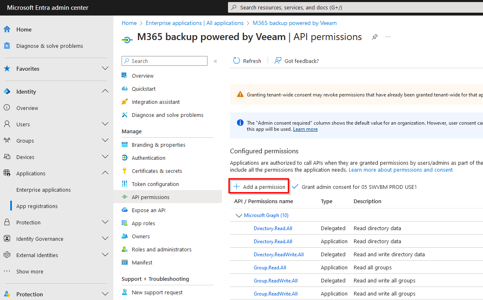
Task: Collapse the Microsoft Graph (10) permissions group
Action: click(239, 215)
